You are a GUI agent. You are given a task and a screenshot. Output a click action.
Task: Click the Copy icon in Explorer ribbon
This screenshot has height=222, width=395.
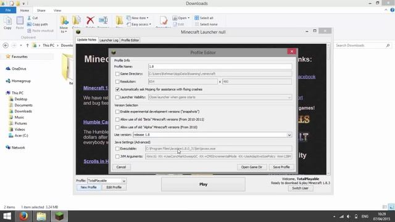click(7, 21)
